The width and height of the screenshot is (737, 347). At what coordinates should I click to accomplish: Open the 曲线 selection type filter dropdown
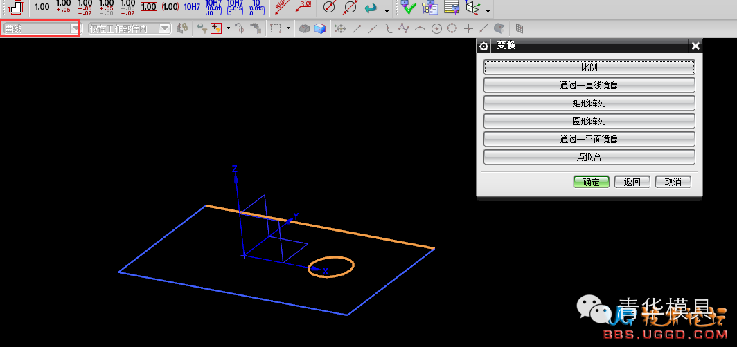(x=42, y=28)
